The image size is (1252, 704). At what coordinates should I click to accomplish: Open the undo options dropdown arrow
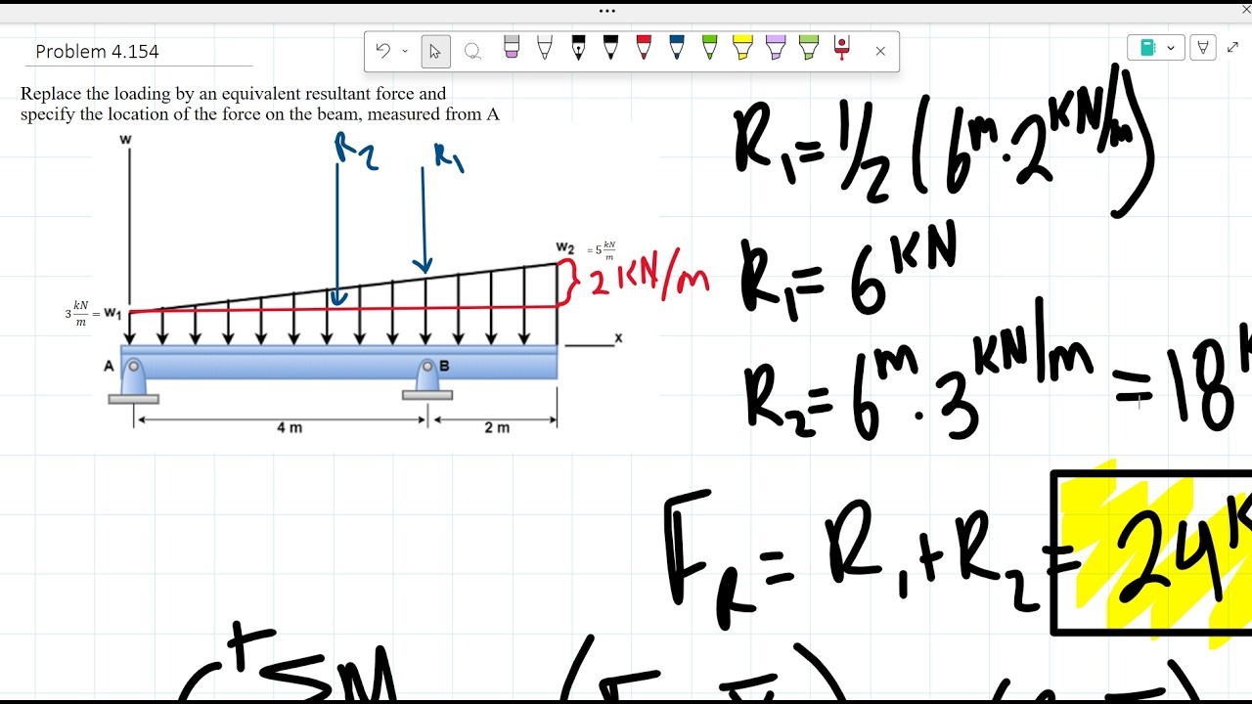point(405,51)
